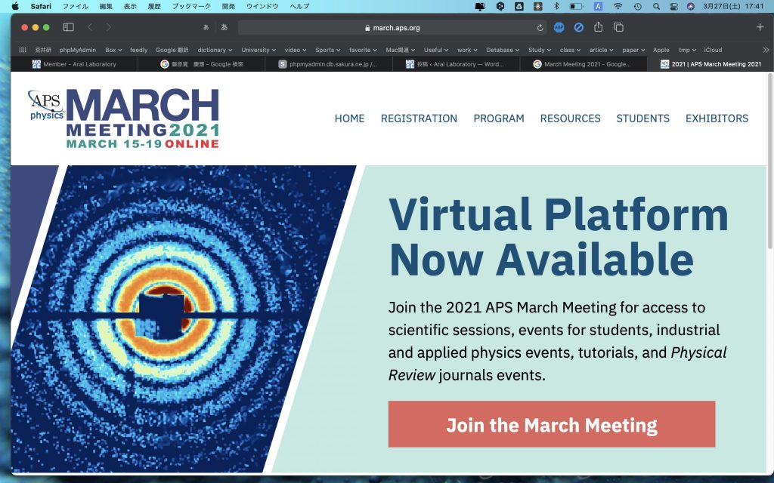Viewport: 774px width, 483px height.
Task: Expand the article bookmarks folder
Action: [601, 50]
